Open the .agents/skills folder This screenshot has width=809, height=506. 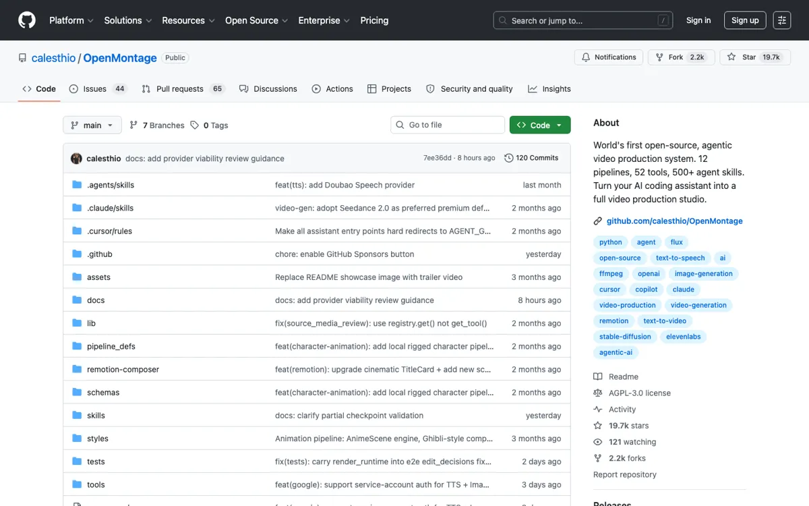click(x=111, y=185)
